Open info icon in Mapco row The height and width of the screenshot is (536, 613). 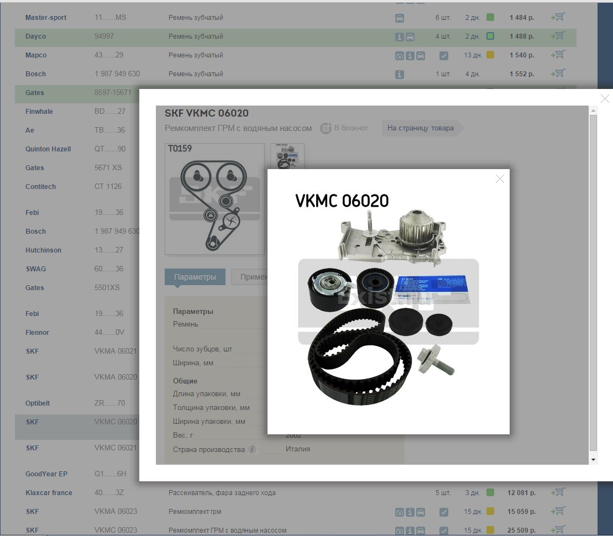[x=410, y=55]
